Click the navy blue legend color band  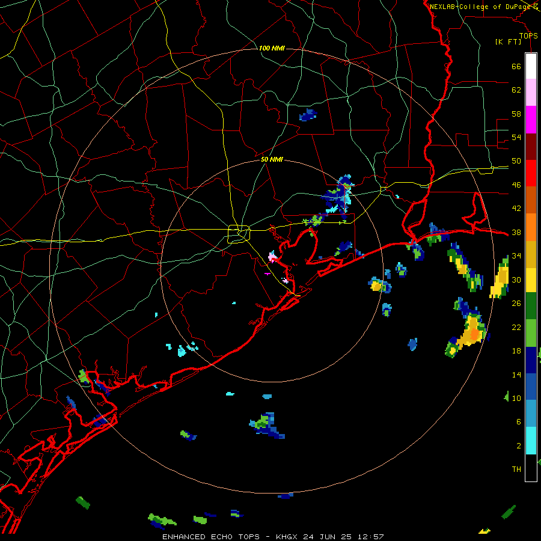531,360
